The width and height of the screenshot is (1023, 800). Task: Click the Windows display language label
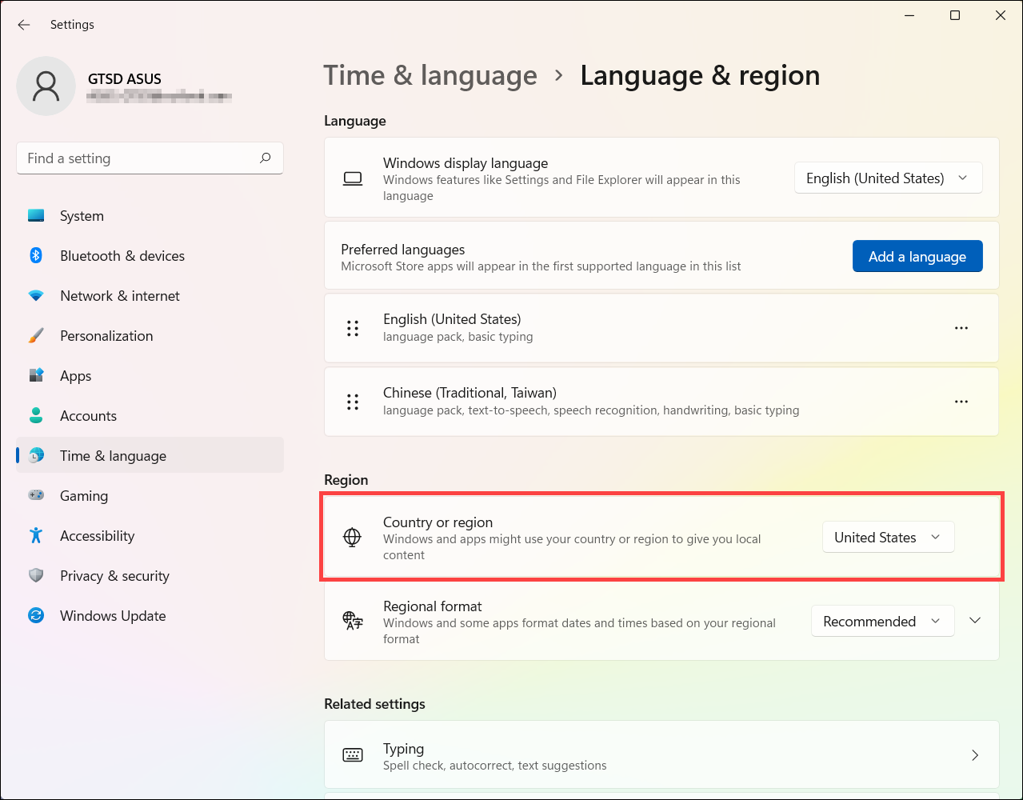coord(466,163)
